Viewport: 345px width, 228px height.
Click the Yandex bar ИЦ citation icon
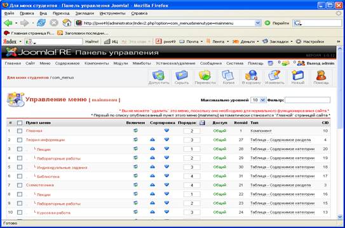tap(111, 41)
